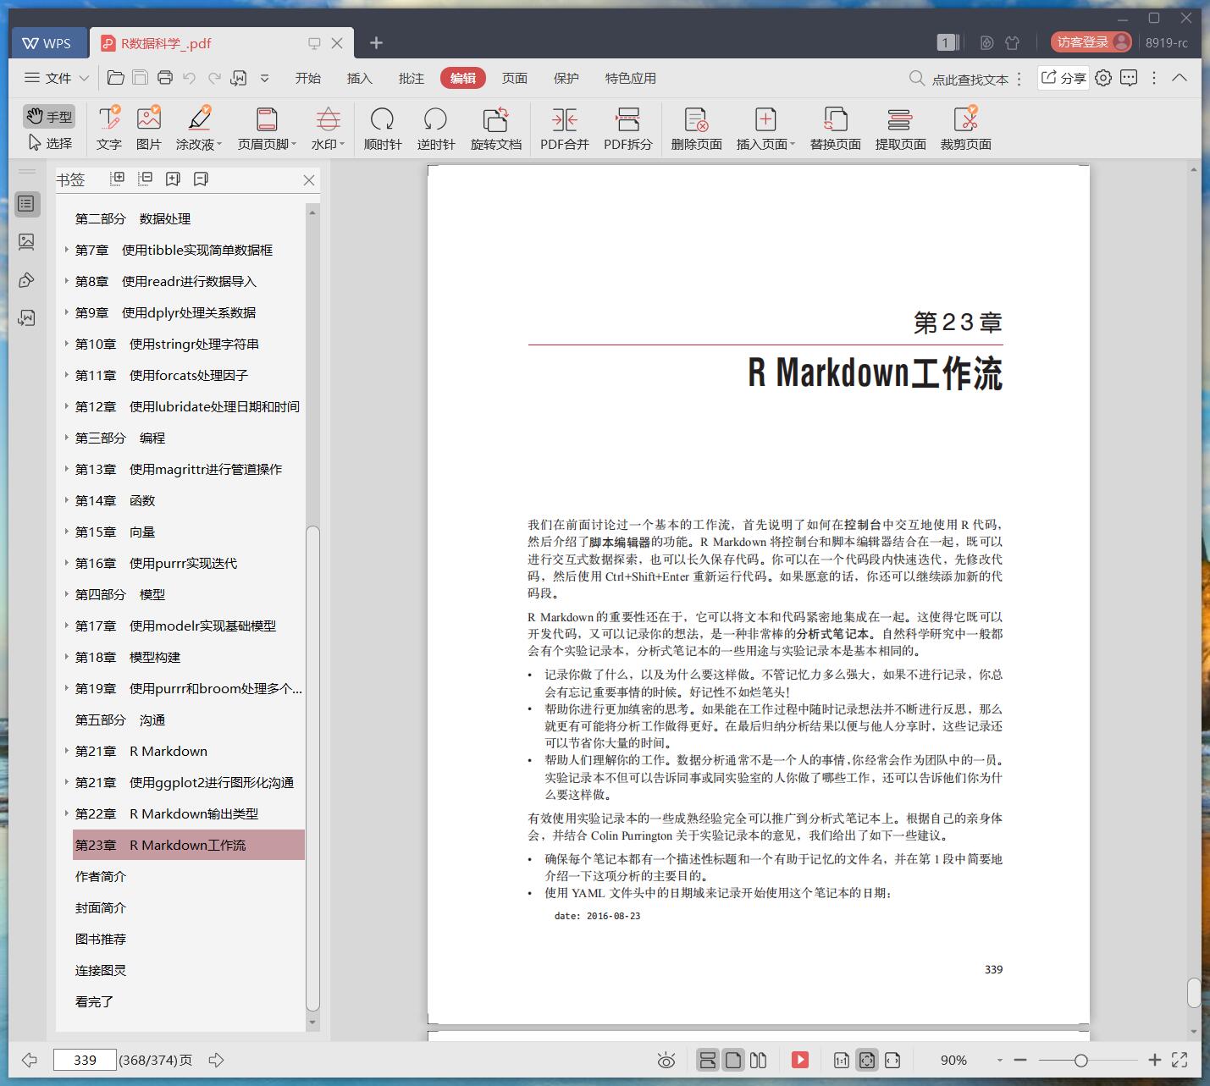Image resolution: width=1210 pixels, height=1086 pixels.
Task: Collapse all bookmarks icon
Action: [146, 179]
